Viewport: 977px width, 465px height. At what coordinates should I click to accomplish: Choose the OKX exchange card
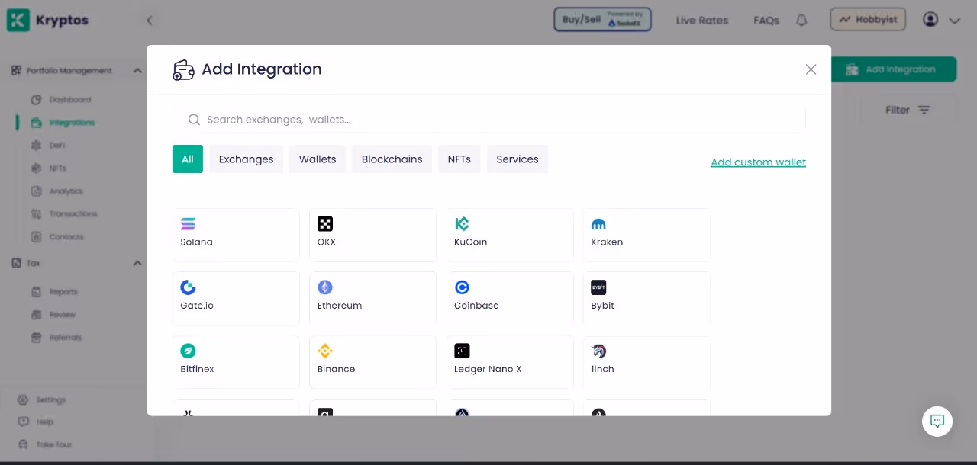pyautogui.click(x=372, y=235)
